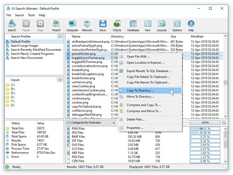Select the Search Large Images profile
The image size is (233, 175).
coord(34,45)
